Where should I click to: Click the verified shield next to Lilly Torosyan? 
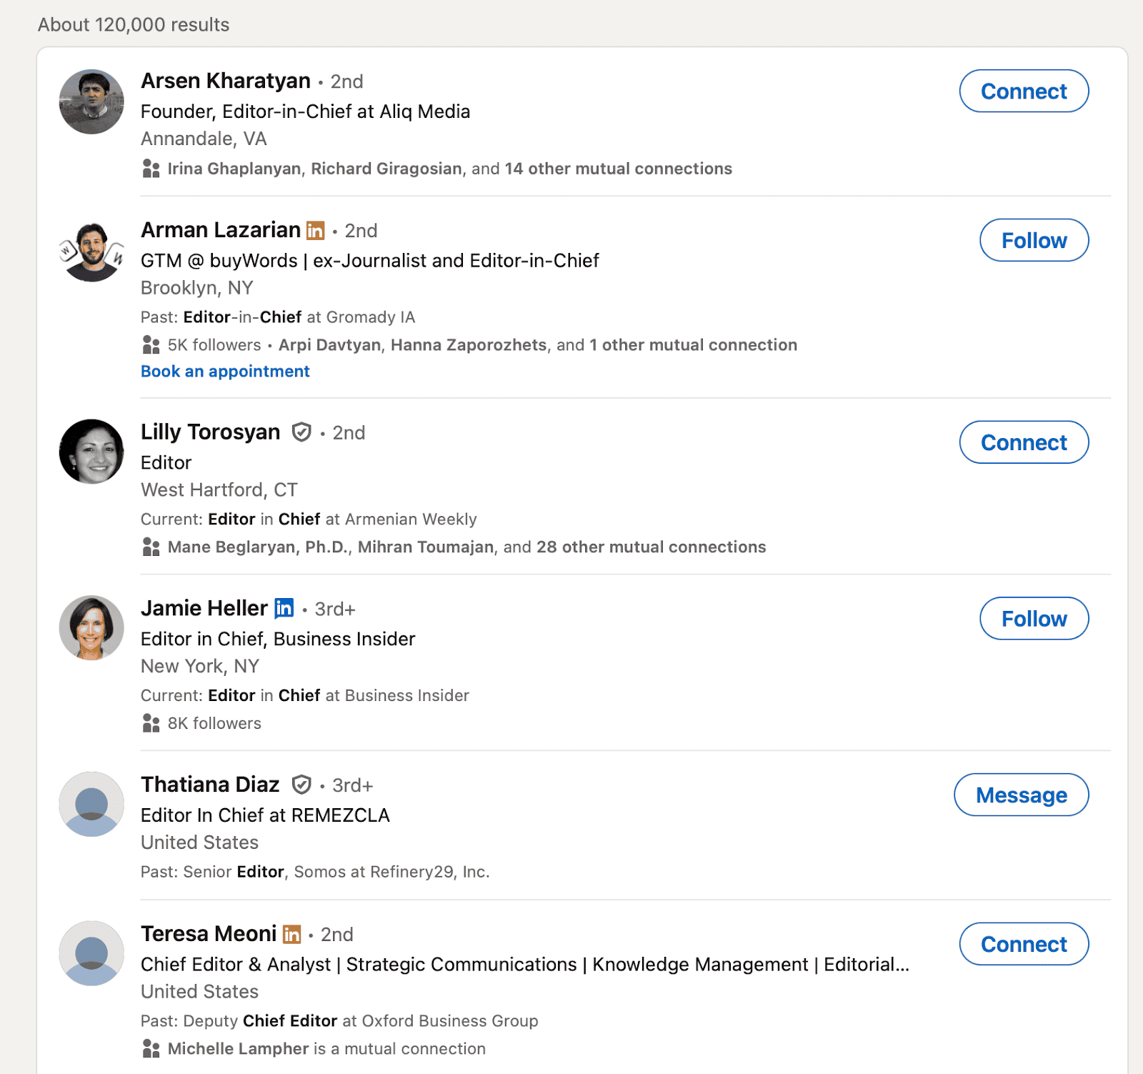point(302,432)
